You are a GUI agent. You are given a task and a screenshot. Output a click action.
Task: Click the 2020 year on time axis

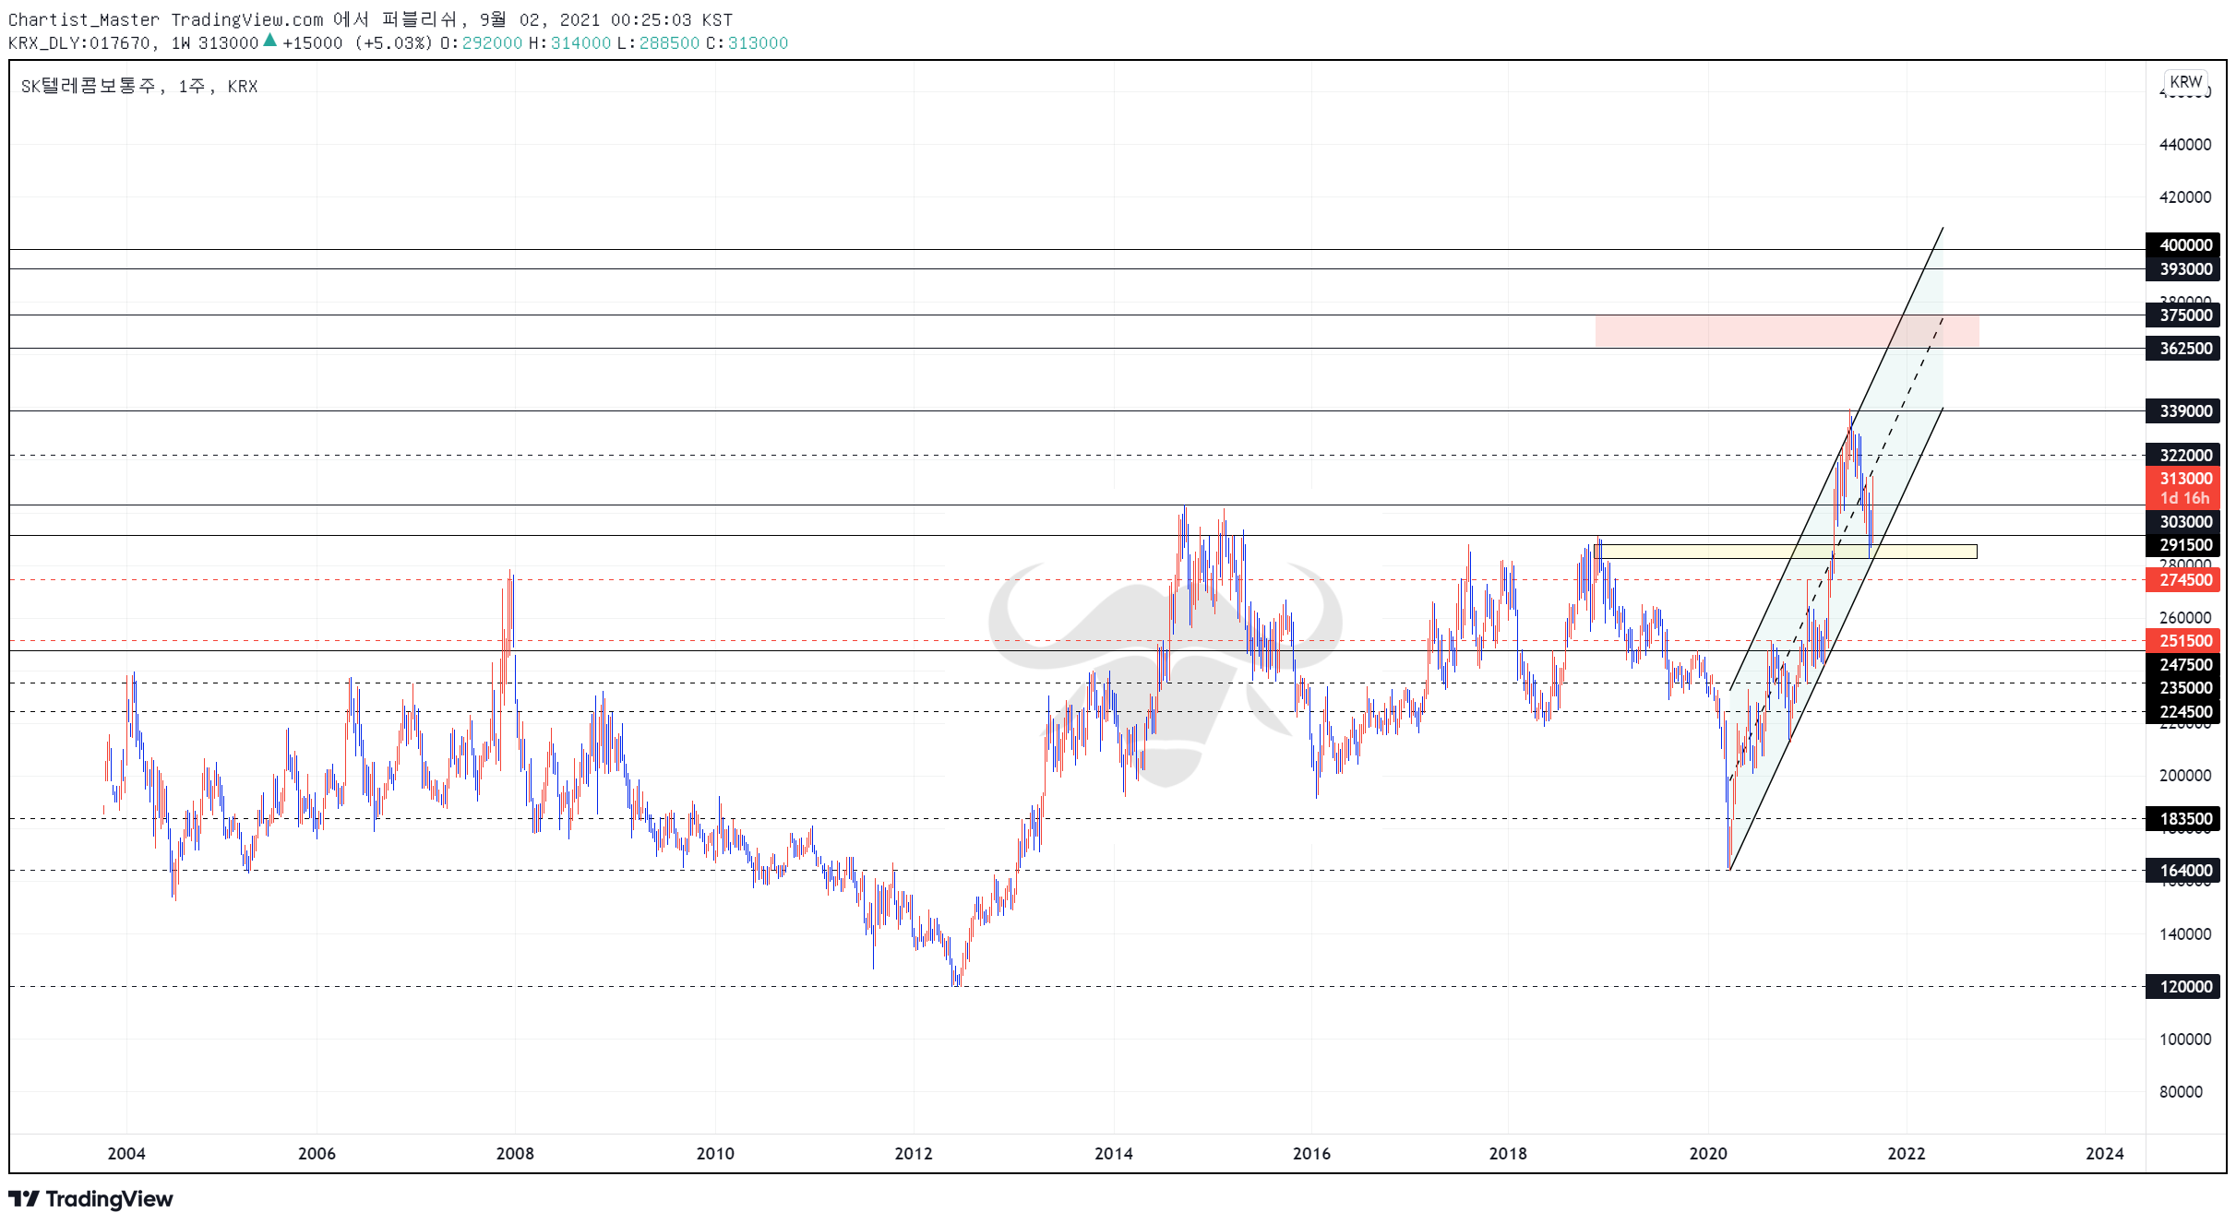[1708, 1153]
